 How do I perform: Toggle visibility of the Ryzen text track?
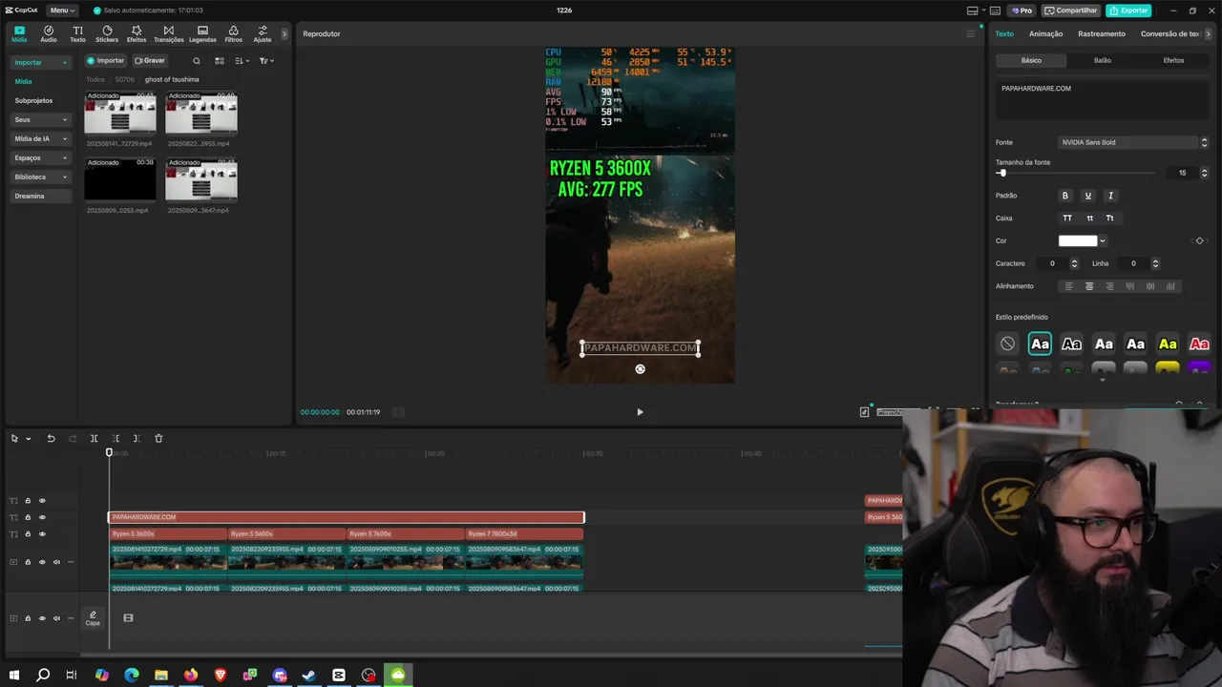[x=42, y=534]
